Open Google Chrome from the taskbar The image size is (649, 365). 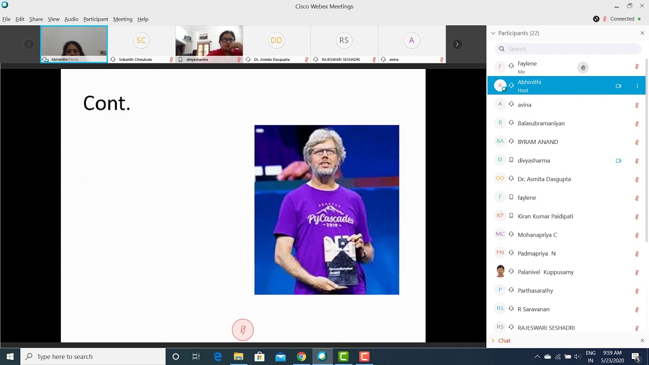pos(301,357)
